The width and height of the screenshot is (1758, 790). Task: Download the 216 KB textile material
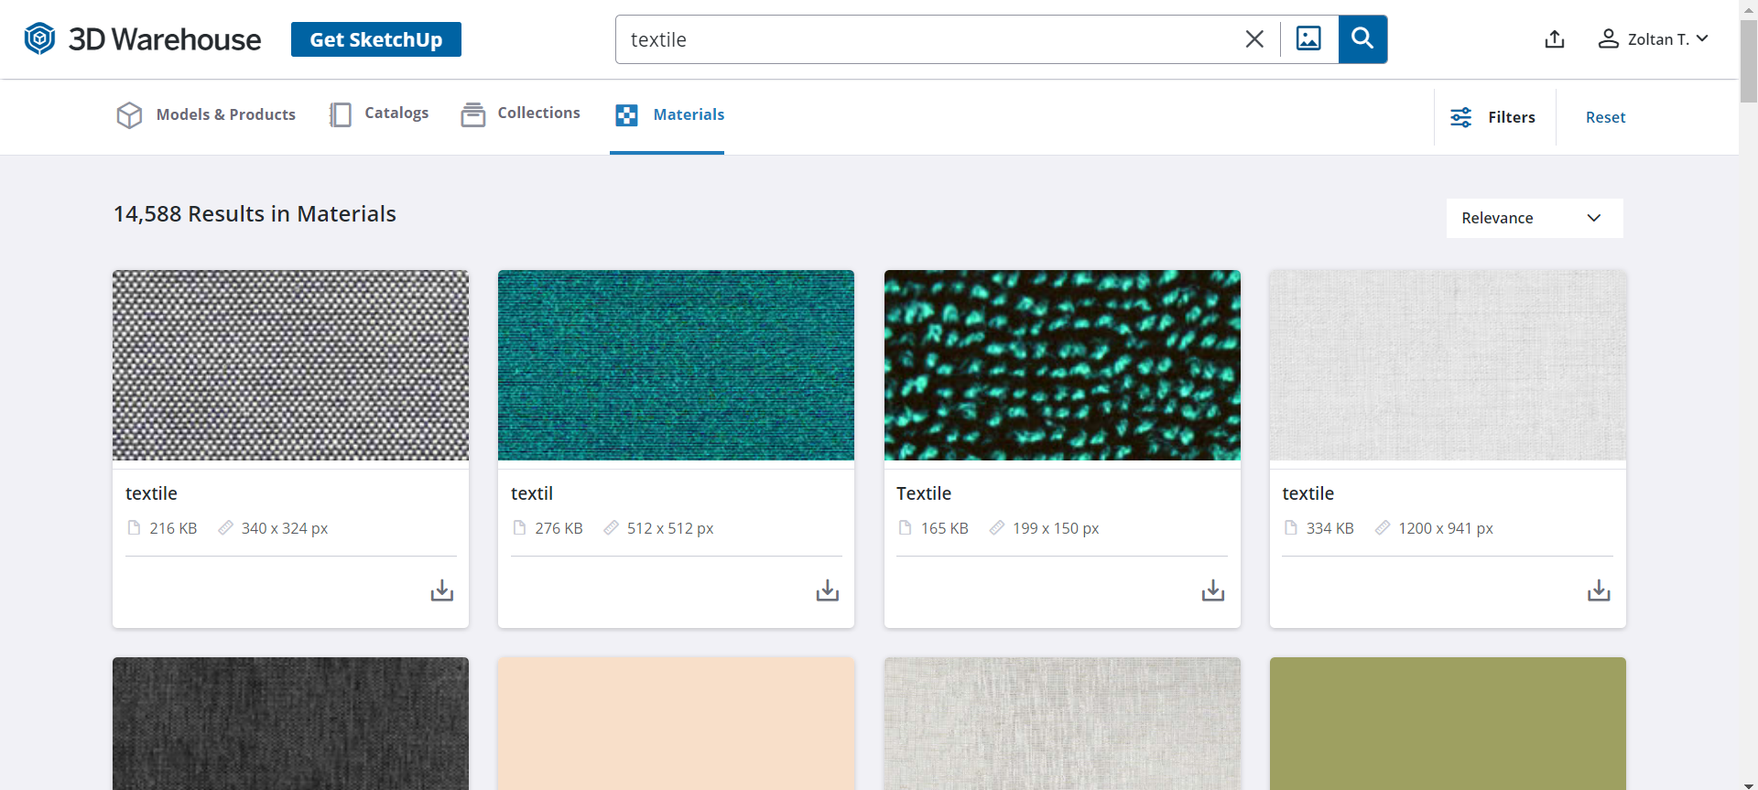coord(442,590)
